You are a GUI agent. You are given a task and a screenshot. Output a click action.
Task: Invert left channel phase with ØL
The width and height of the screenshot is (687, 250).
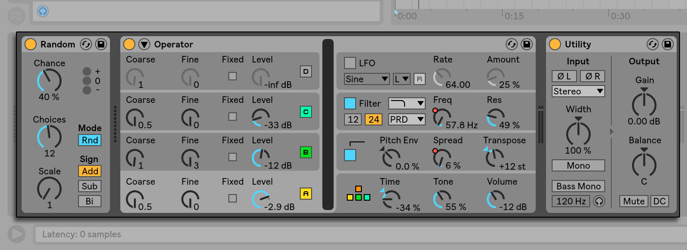(x=564, y=76)
